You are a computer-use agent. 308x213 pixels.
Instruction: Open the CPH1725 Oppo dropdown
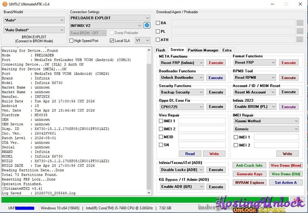[182, 106]
